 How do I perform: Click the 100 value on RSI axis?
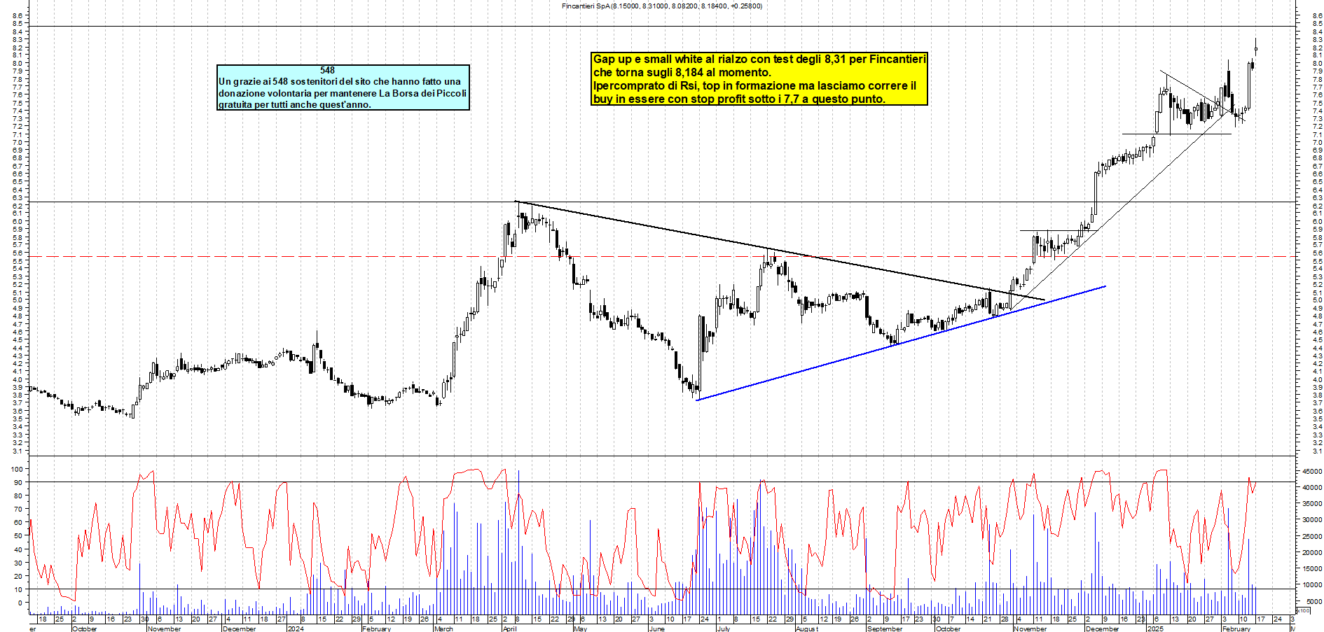pos(16,469)
